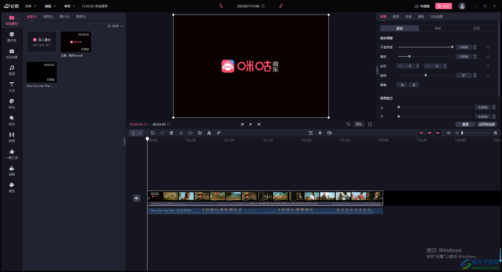Open the 一键三连 sidebar panel
The height and width of the screenshot is (272, 502).
12,154
